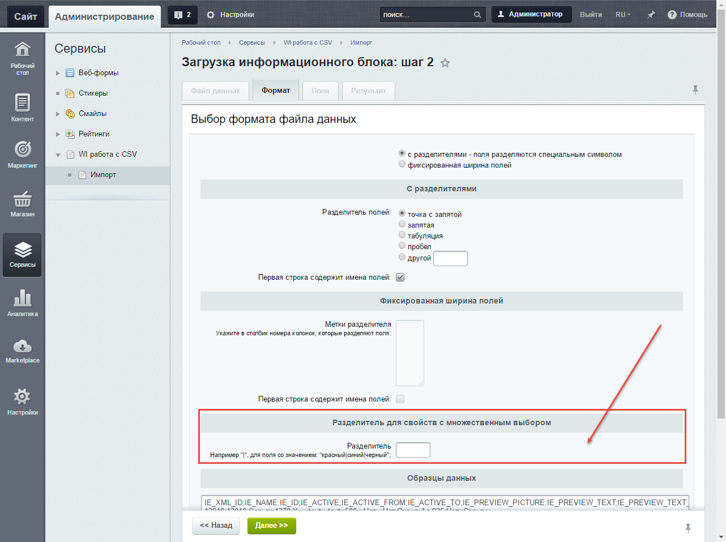Add page to favorites with star icon
This screenshot has width=726, height=542.
tap(445, 63)
